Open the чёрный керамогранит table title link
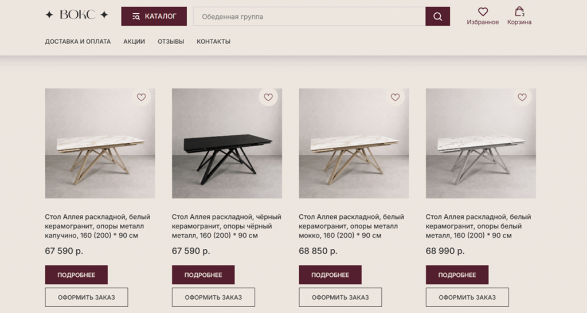Image resolution: width=587 pixels, height=313 pixels. [x=226, y=226]
